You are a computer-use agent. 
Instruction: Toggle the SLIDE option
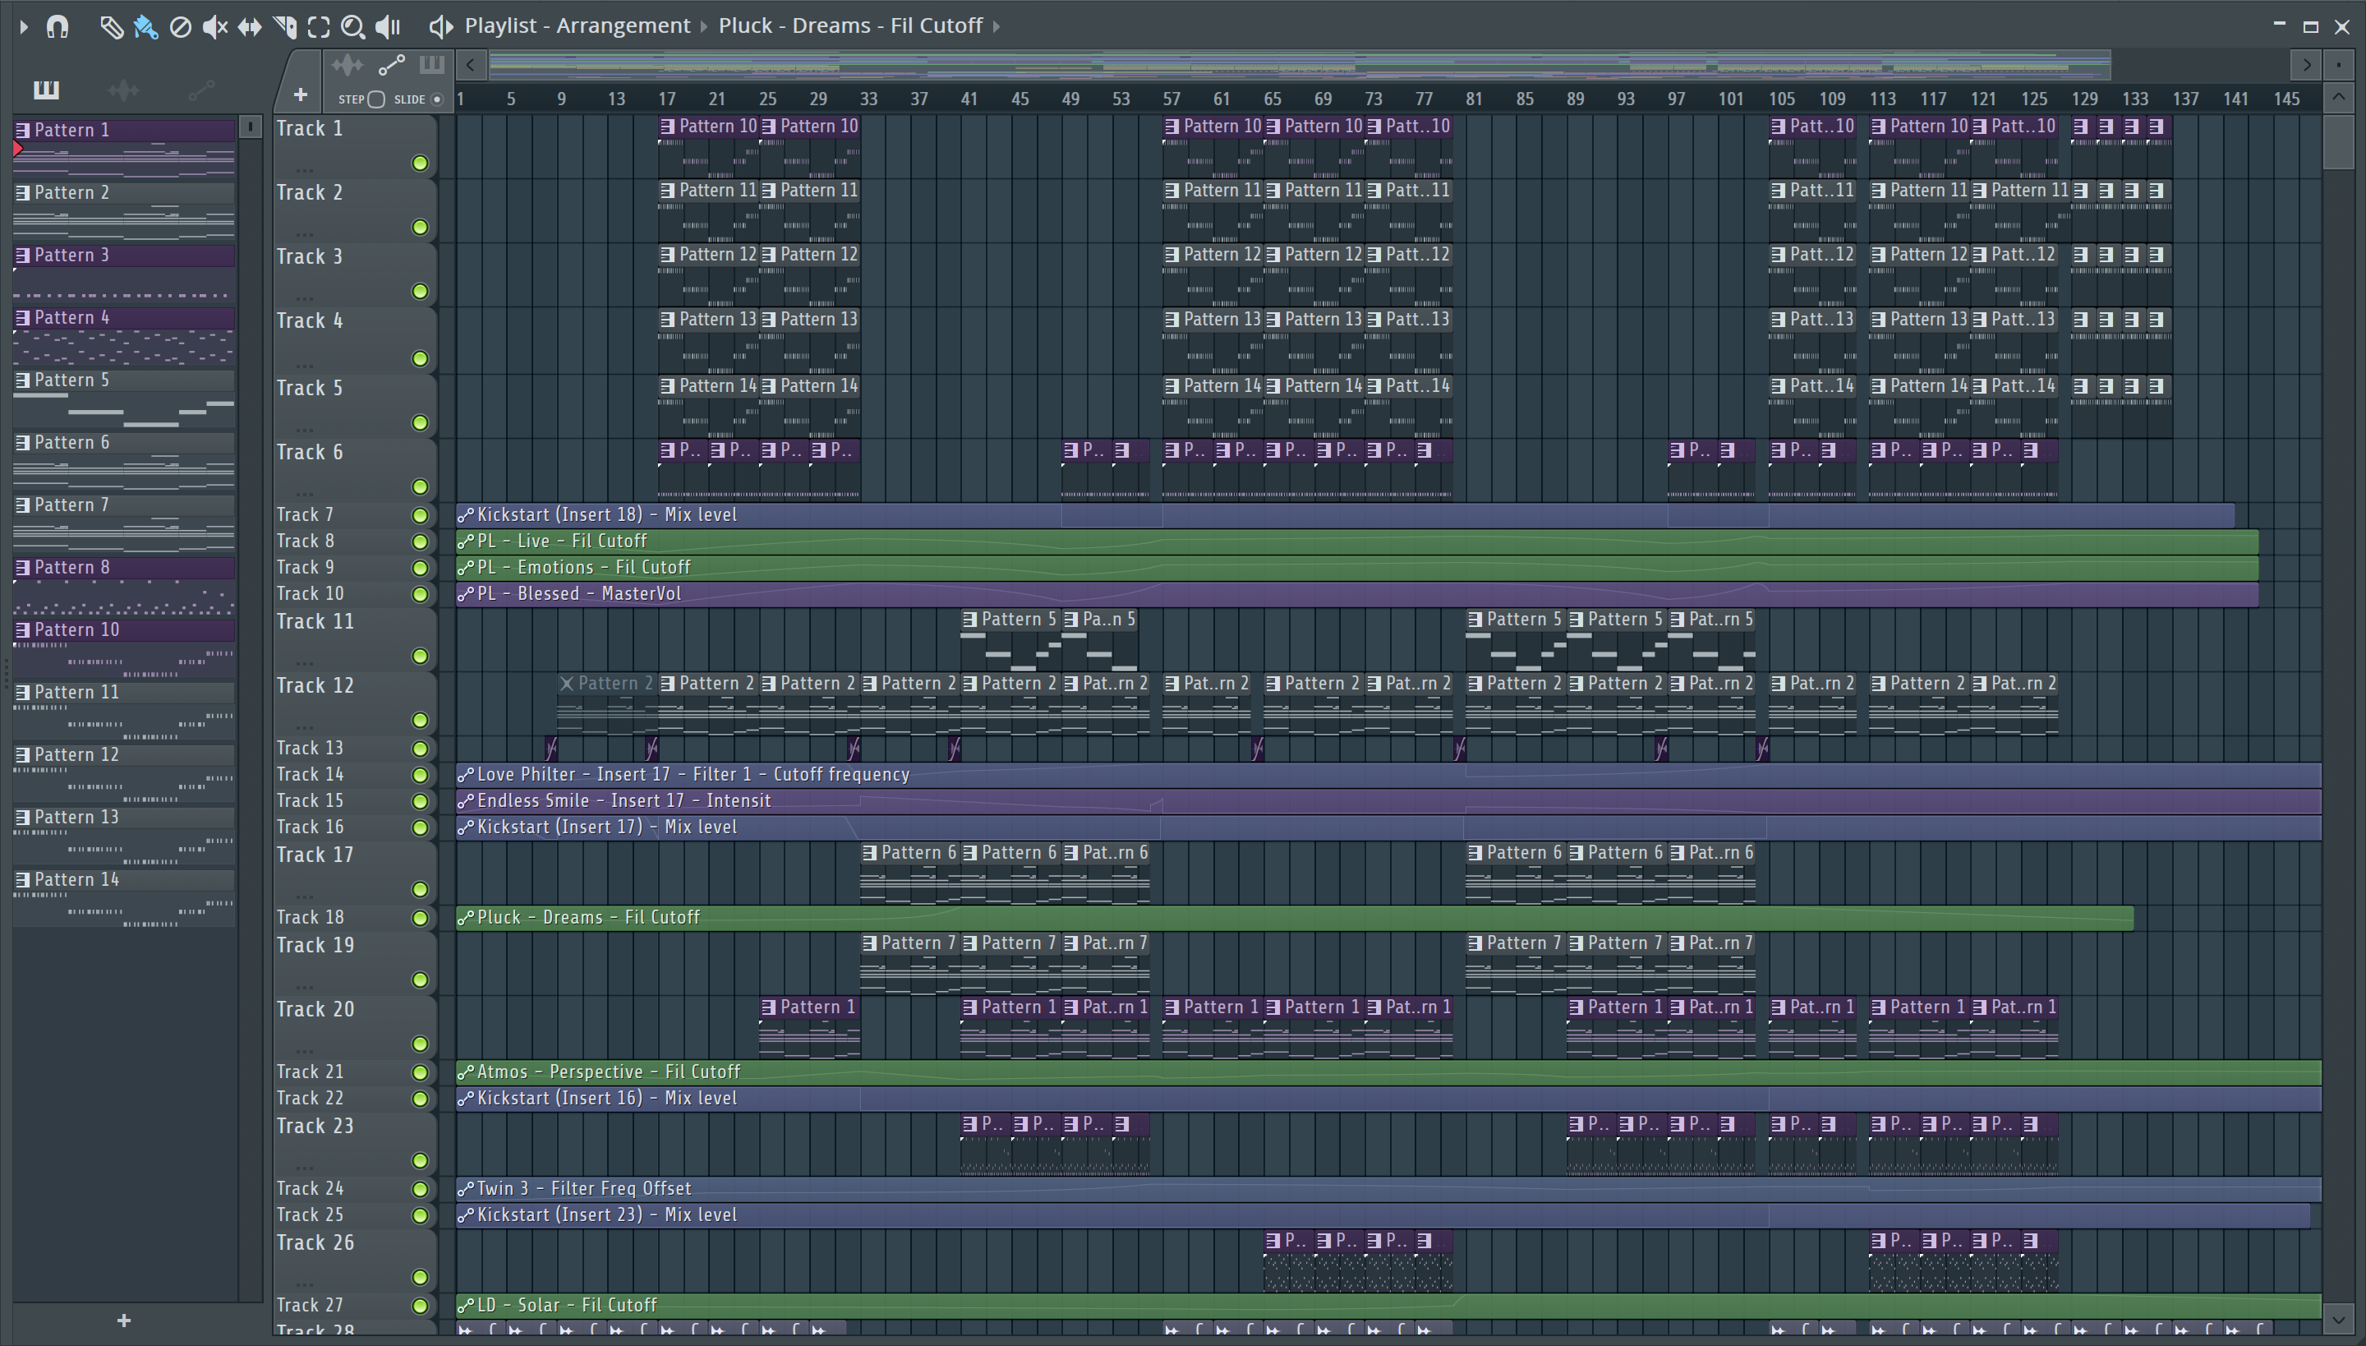pyautogui.click(x=437, y=99)
